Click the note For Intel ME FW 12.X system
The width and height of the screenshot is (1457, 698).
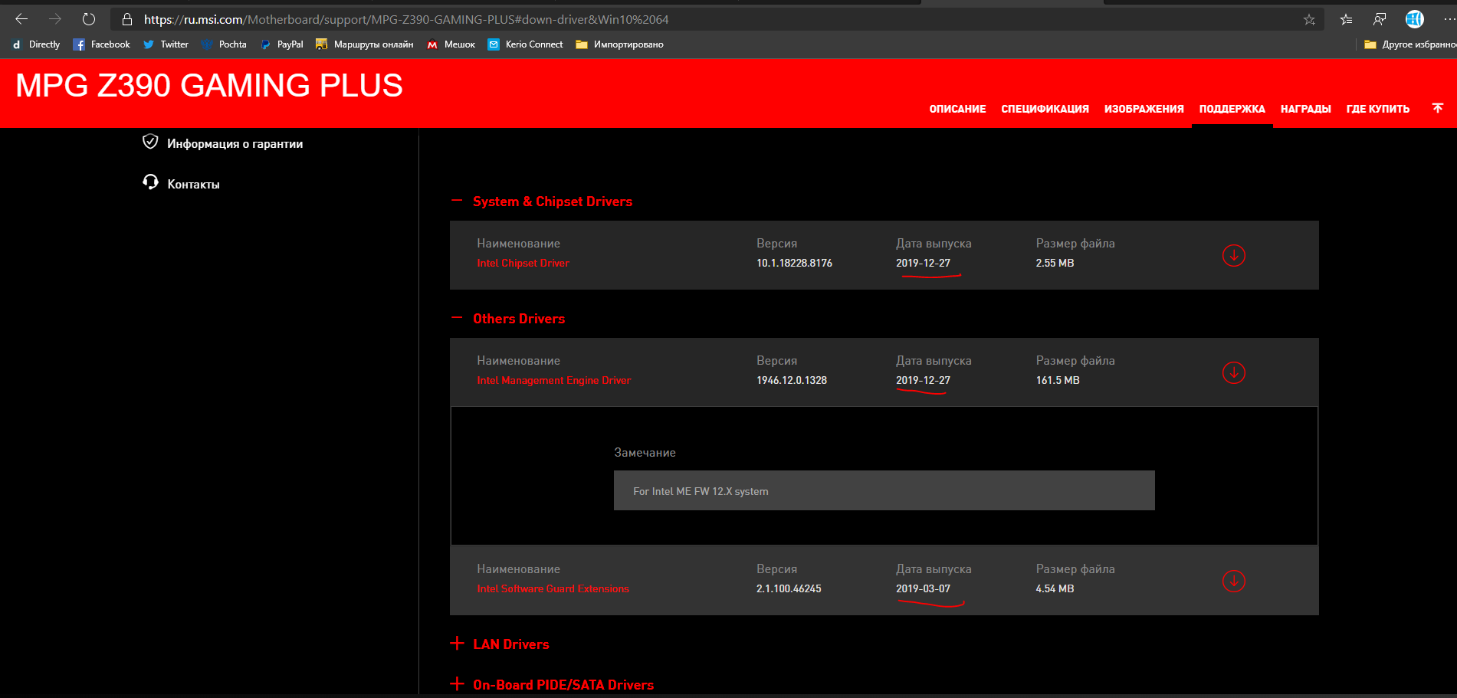tap(884, 490)
